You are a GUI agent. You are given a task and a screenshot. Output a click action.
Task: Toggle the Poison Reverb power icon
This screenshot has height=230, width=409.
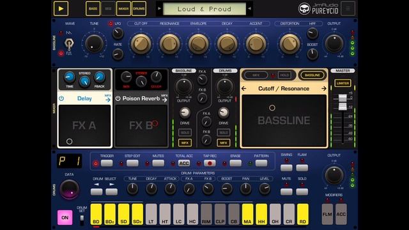(118, 98)
